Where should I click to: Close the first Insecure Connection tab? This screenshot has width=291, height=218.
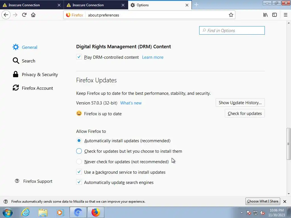pos(59,5)
